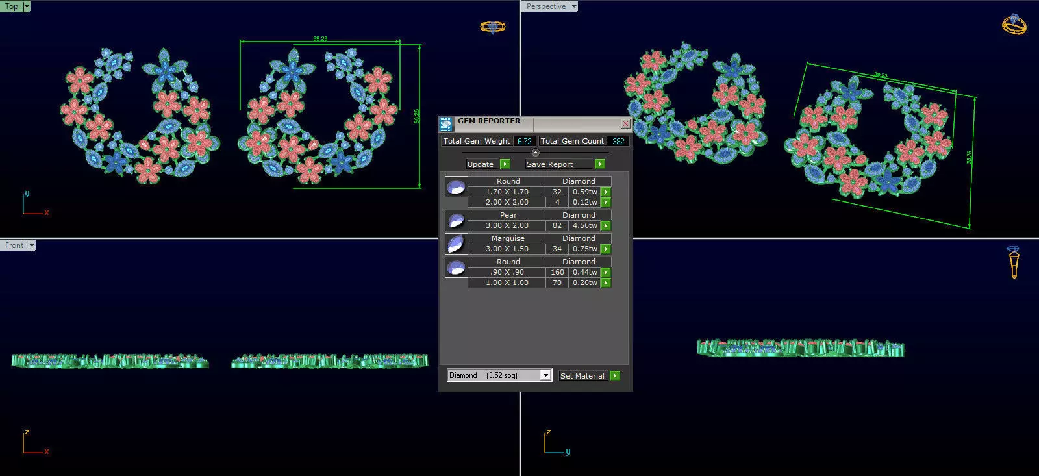Click the round gem icon beside .90 X .90
The width and height of the screenshot is (1039, 476).
click(456, 267)
